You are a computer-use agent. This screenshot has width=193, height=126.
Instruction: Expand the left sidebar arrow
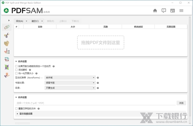point(9,20)
